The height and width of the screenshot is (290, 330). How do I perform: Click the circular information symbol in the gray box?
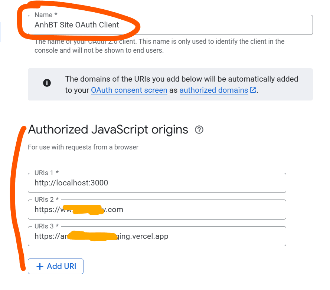(x=47, y=83)
